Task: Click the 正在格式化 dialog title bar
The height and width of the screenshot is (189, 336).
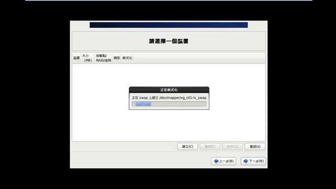Action: (169, 90)
